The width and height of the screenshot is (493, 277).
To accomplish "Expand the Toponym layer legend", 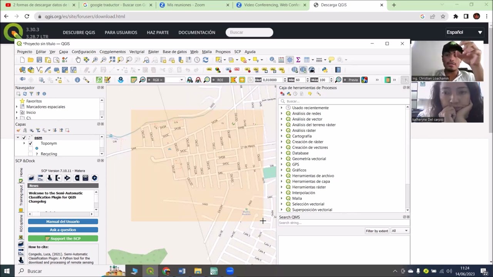I will 24,144.
